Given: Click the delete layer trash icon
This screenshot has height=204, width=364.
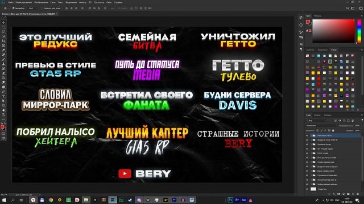Looking at the screenshot, I should pyautogui.click(x=358, y=194).
